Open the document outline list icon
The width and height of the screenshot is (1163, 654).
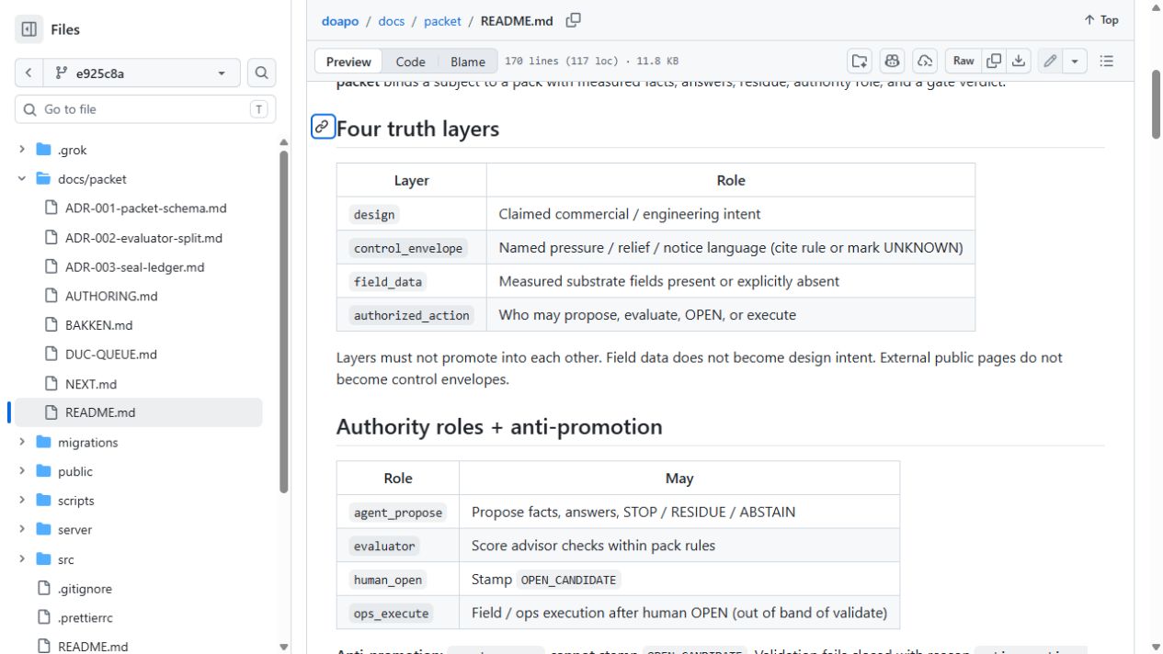point(1107,62)
